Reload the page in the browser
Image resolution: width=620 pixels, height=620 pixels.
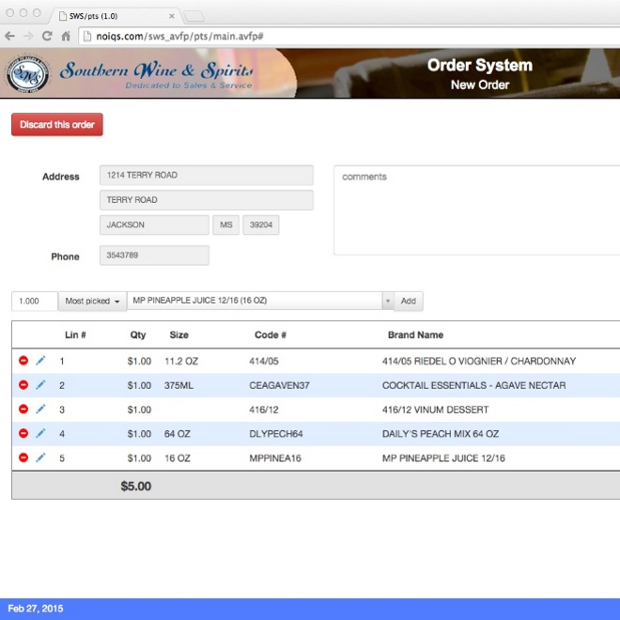pos(47,36)
